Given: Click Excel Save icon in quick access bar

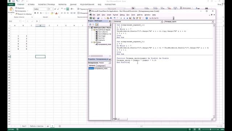Looking at the screenshot, I should coord(13,1).
